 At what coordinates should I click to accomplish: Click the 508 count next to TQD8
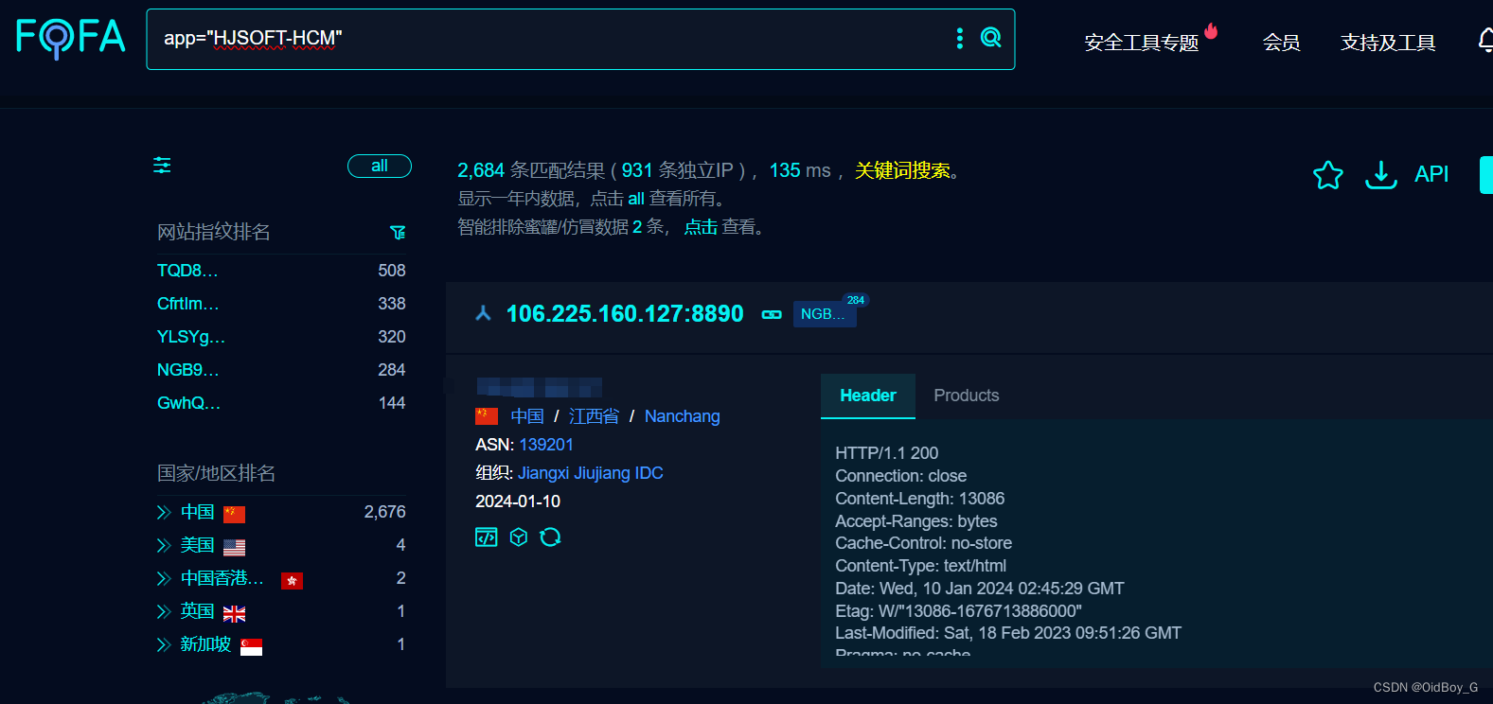pyautogui.click(x=392, y=271)
